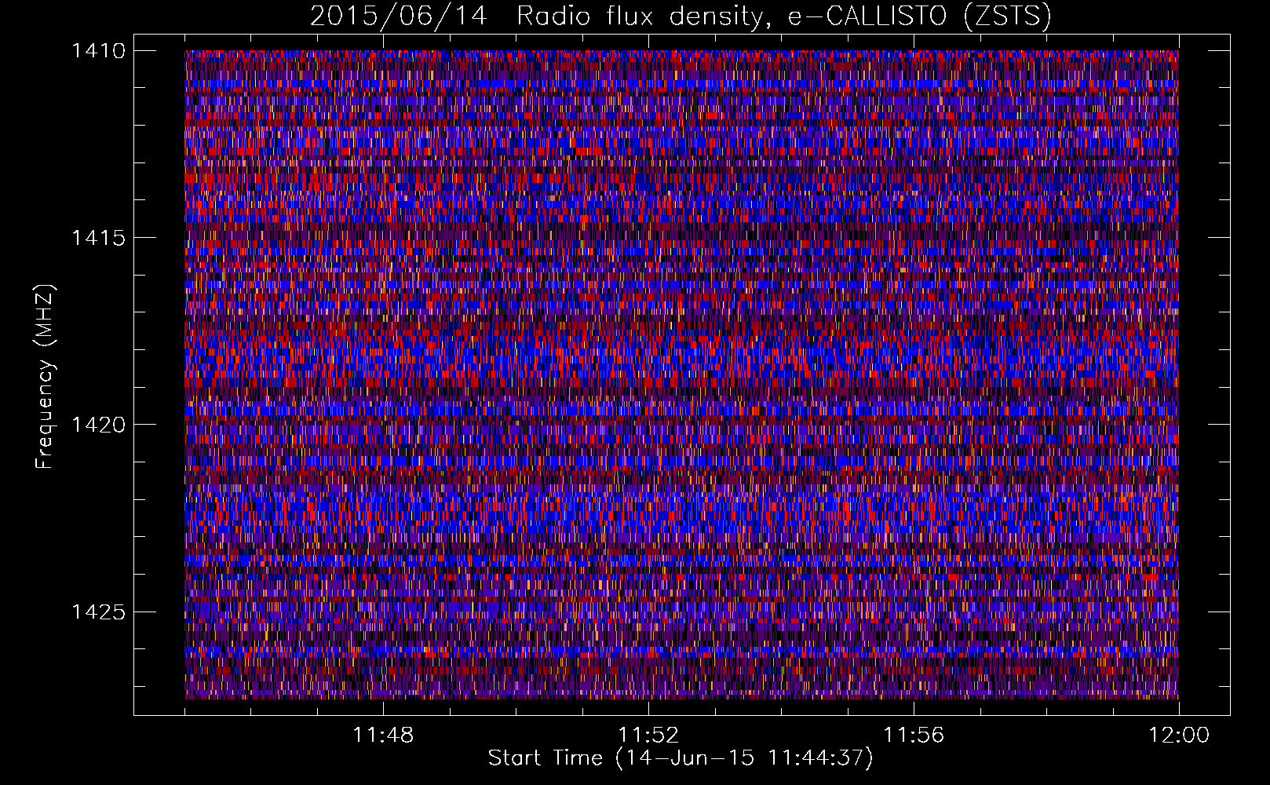Screen dimensions: 1270x785
Task: Click the plot title '2015/06/14 Radio flux density, e-CALLISTO (ZSTS)'
Action: pyautogui.click(x=681, y=16)
